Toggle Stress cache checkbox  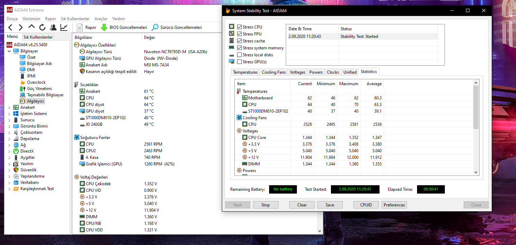[240, 41]
